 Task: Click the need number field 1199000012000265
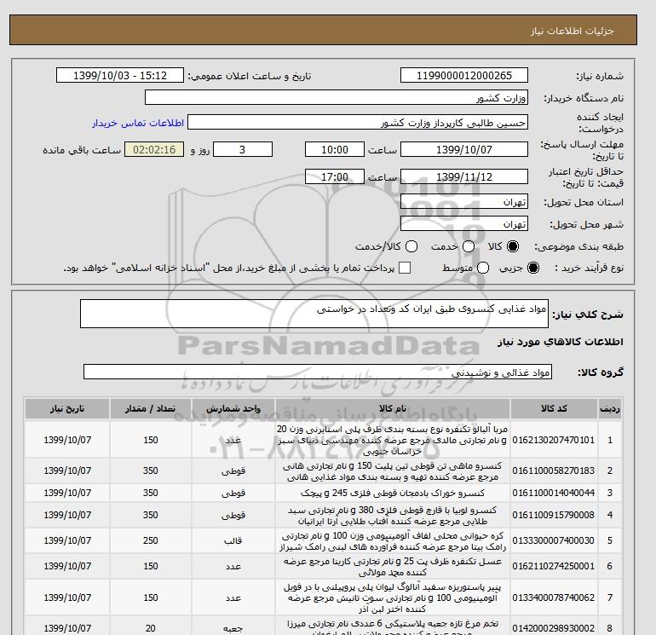click(x=464, y=75)
